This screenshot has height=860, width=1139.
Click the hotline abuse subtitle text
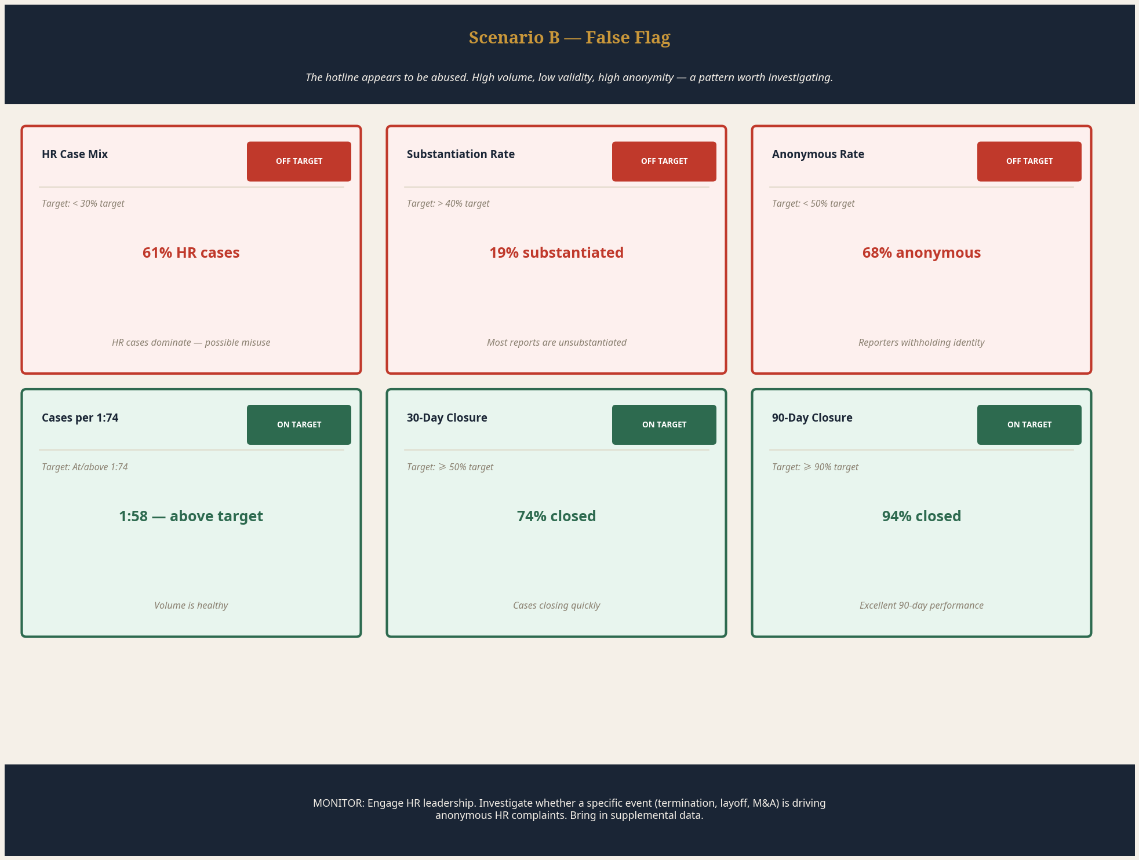pyautogui.click(x=569, y=77)
